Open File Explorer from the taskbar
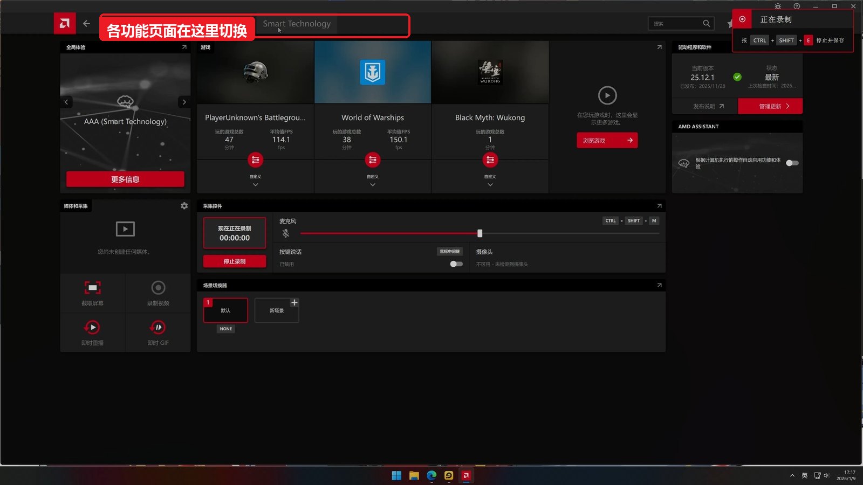This screenshot has width=863, height=485. 414,475
